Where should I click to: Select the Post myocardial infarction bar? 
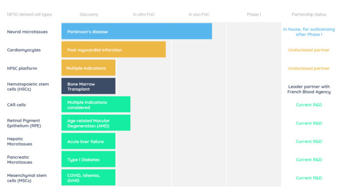click(114, 49)
